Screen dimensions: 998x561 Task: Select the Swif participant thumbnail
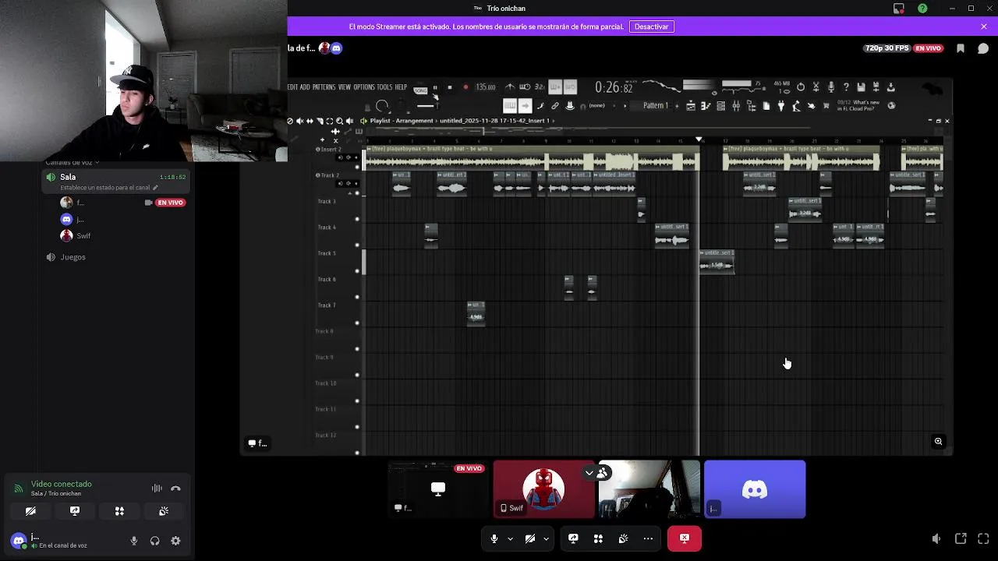543,489
